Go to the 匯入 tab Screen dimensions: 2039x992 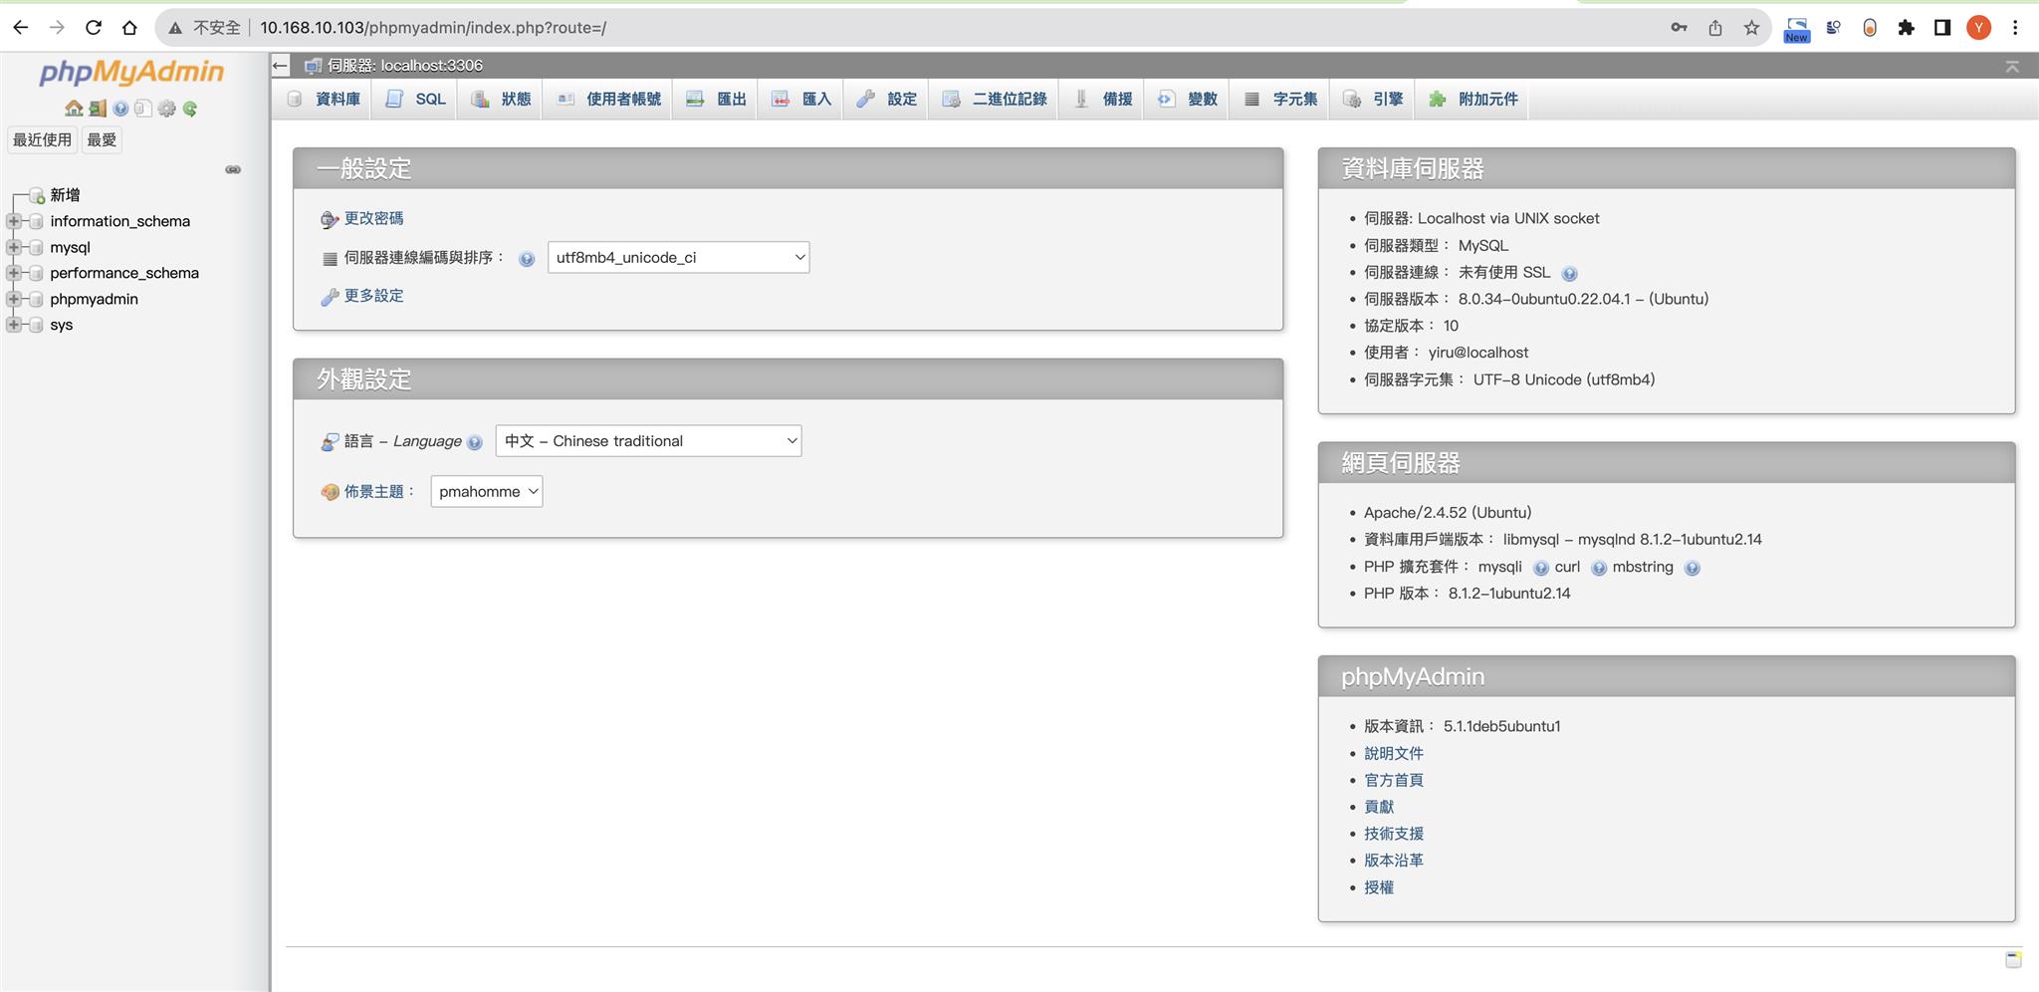pos(801,99)
